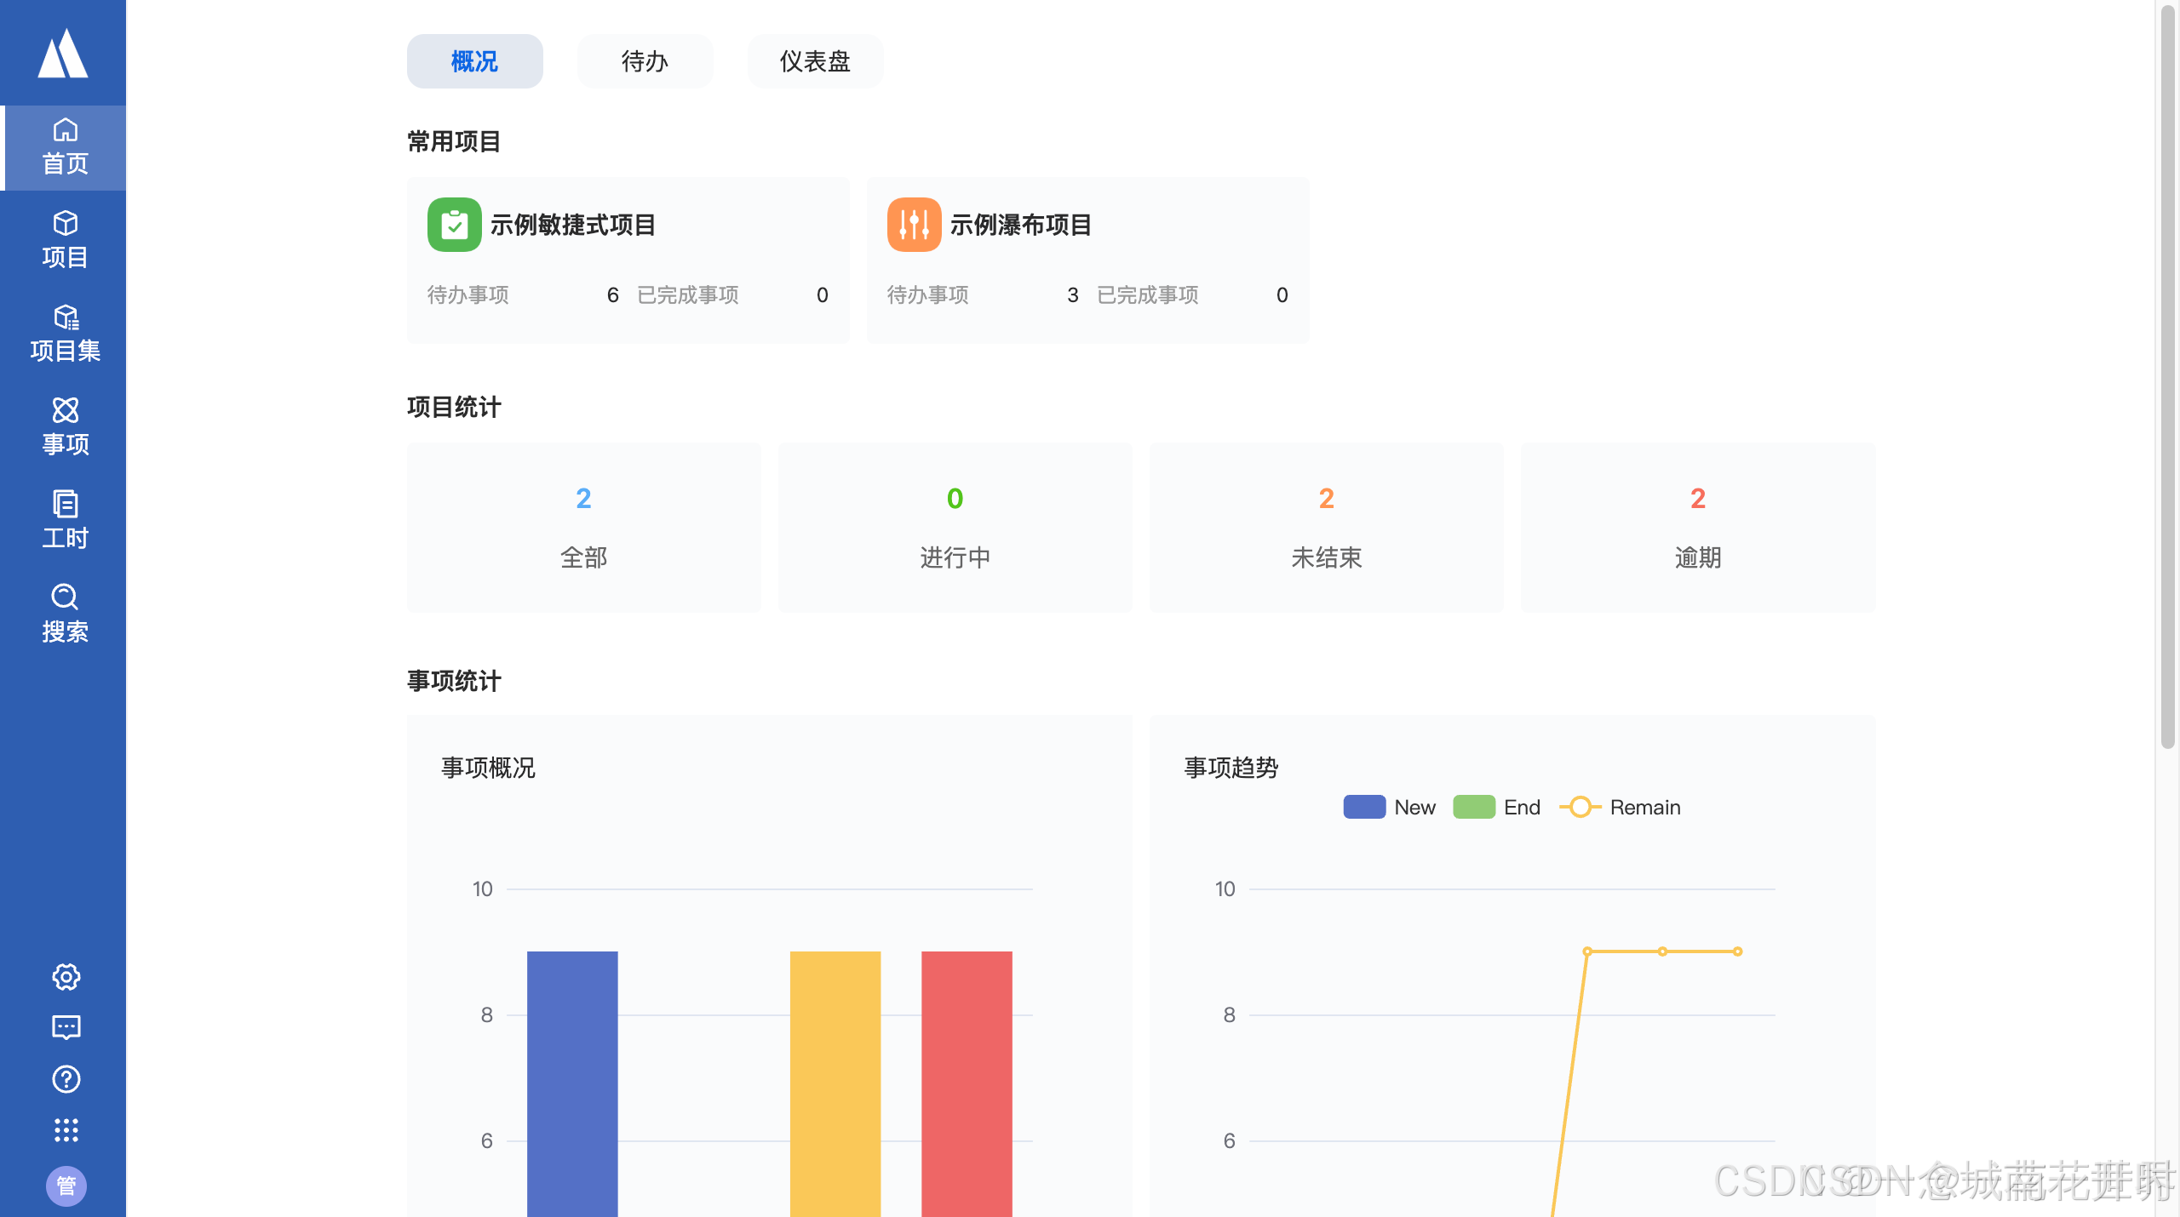The height and width of the screenshot is (1217, 2180).
Task: Click the app logo in the sidebar
Action: click(63, 53)
